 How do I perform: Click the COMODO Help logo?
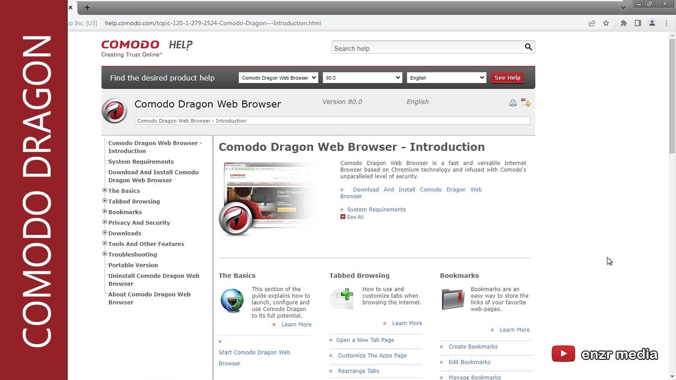(147, 48)
